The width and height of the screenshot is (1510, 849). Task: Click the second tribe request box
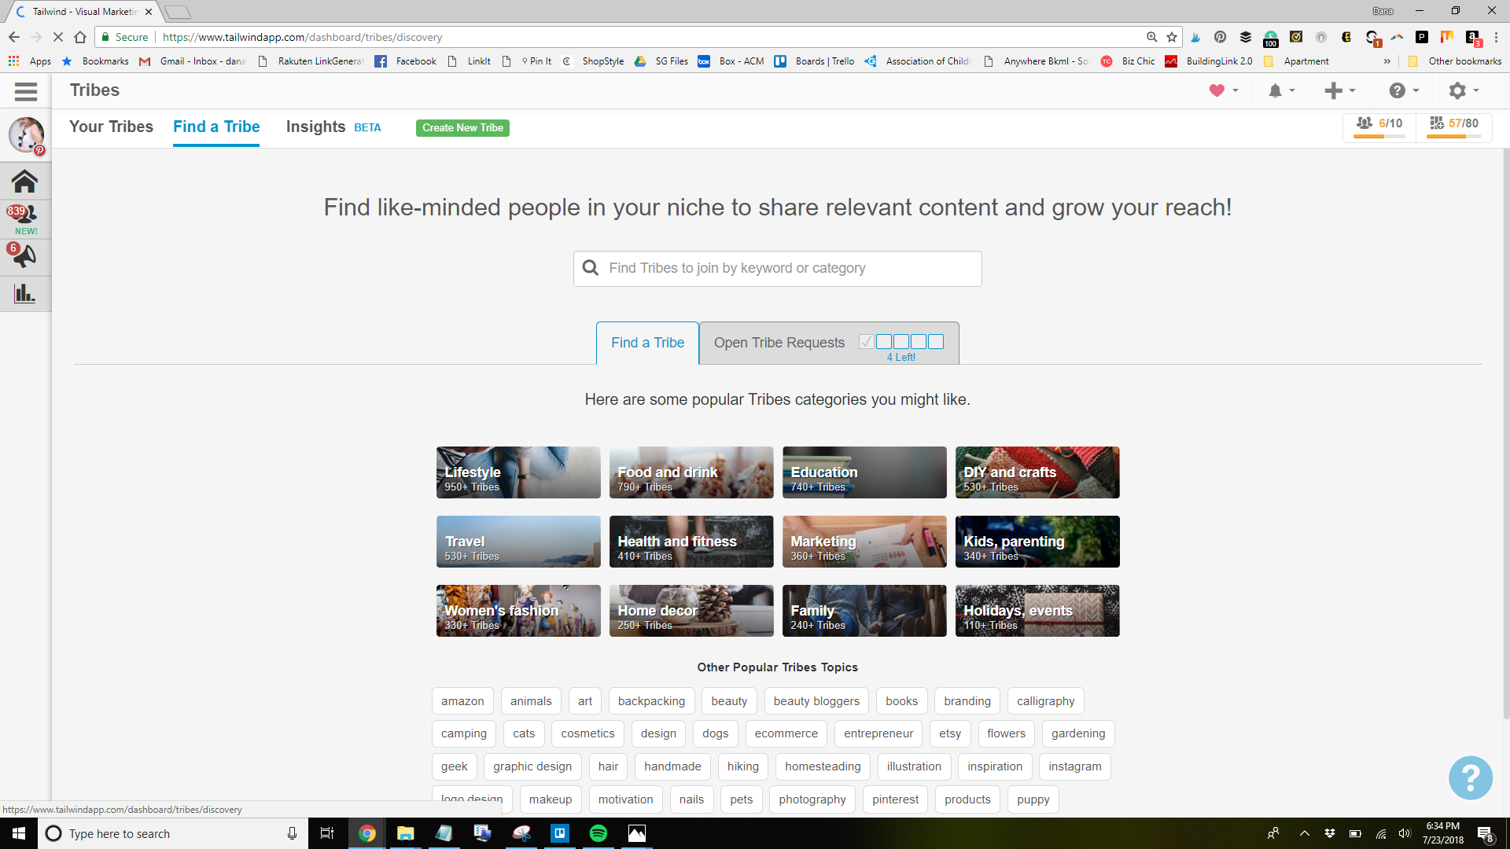884,342
